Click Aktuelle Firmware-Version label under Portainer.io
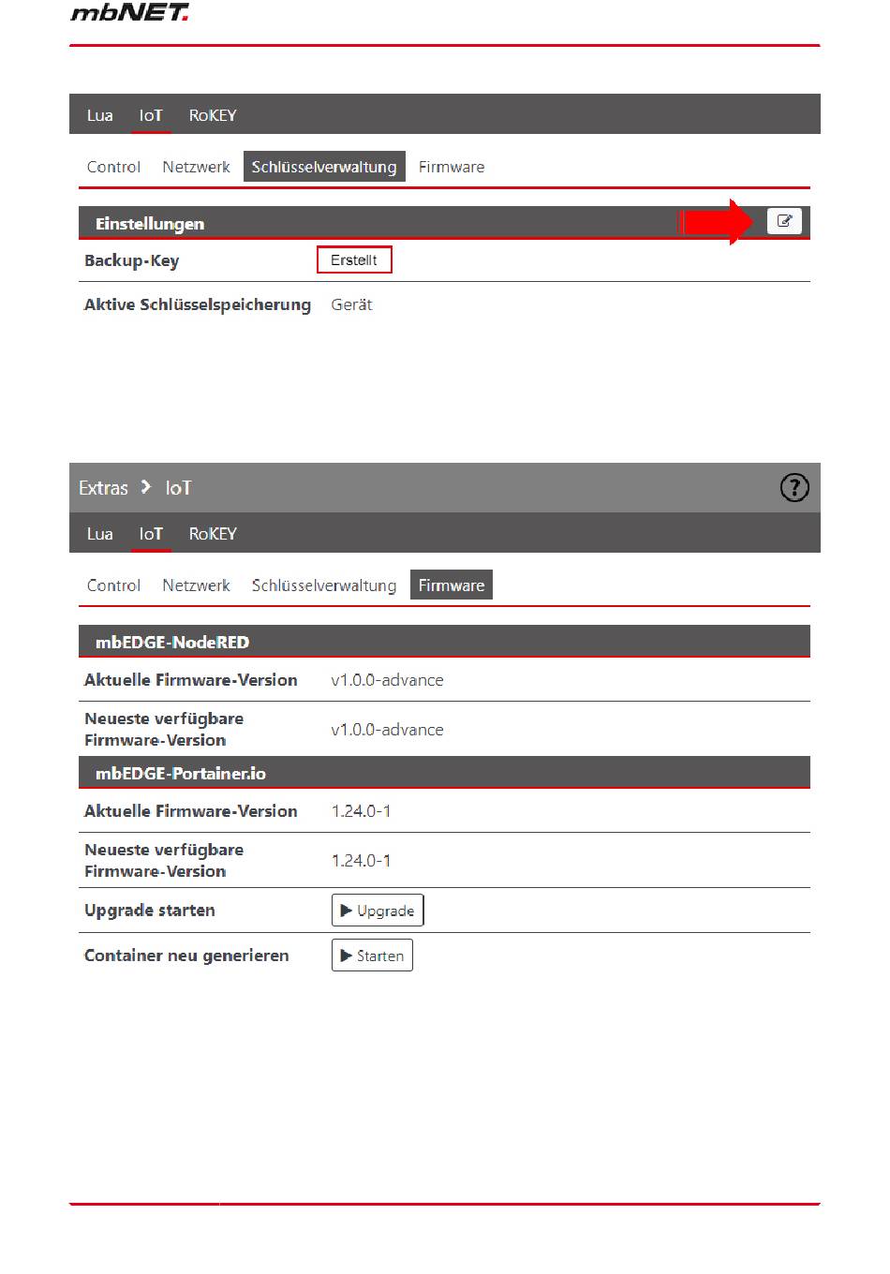 pyautogui.click(x=191, y=811)
